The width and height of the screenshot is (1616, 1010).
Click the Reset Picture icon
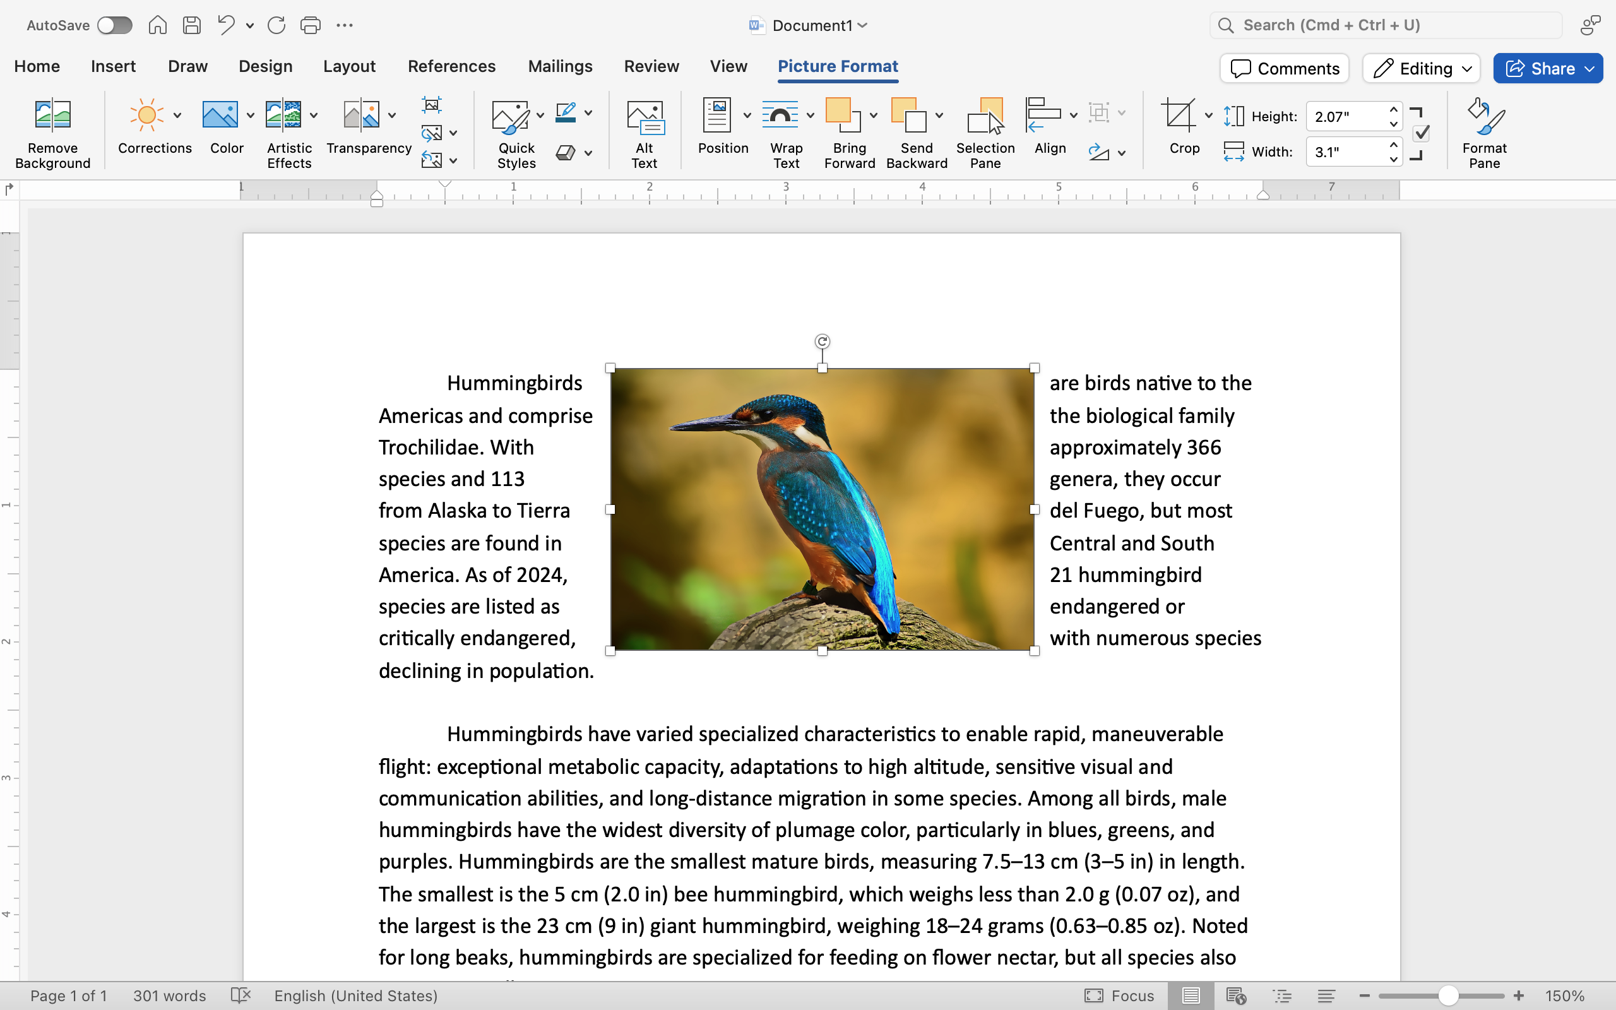coord(431,160)
